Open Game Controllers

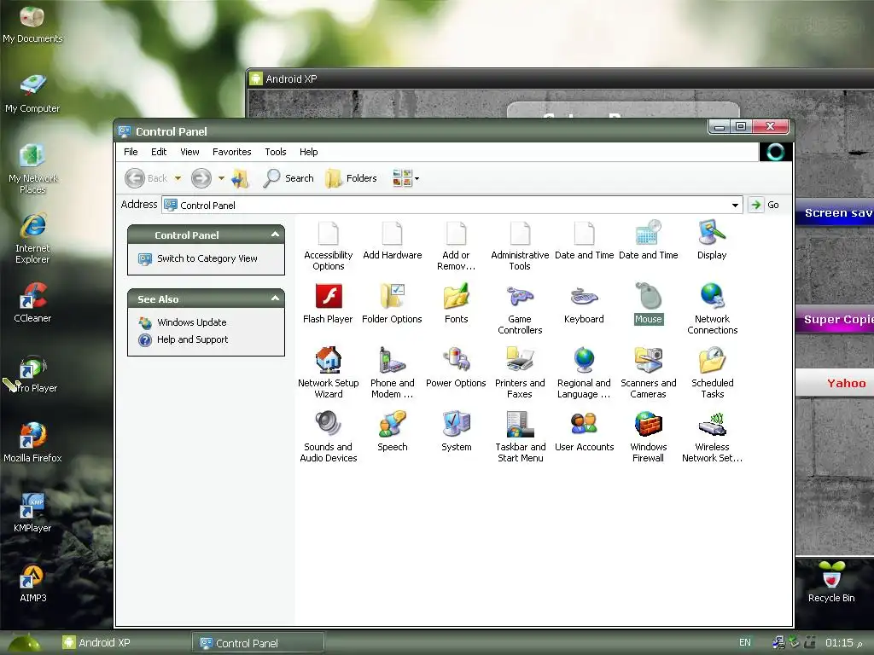pos(520,310)
